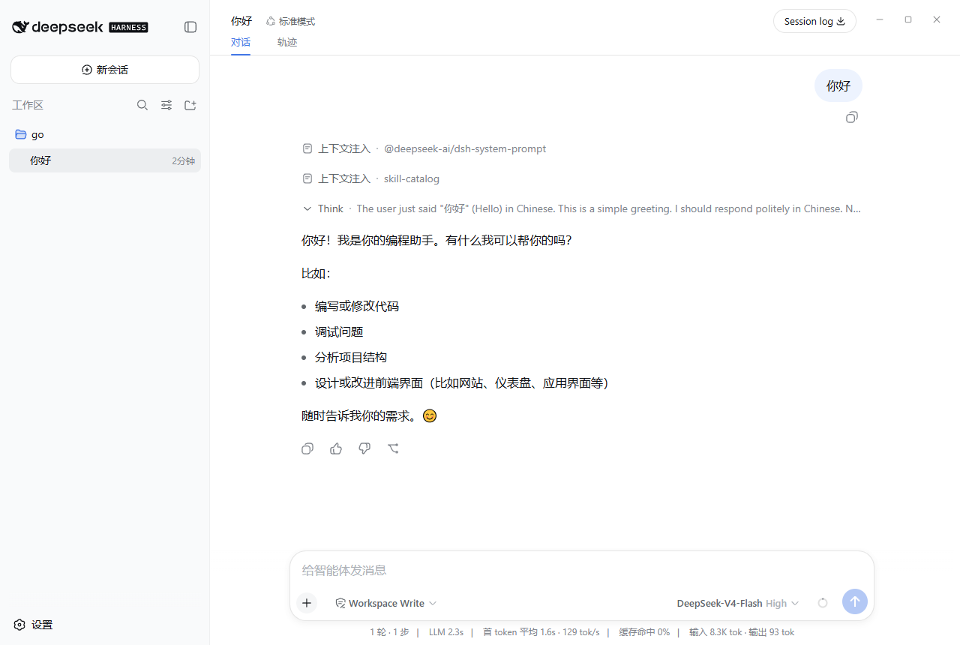The image size is (960, 645).
Task: Focus the 给智能体发消息 message input
Action: click(581, 570)
